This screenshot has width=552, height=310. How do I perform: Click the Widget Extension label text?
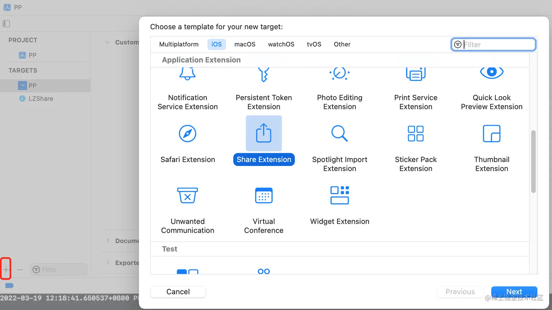pyautogui.click(x=340, y=222)
